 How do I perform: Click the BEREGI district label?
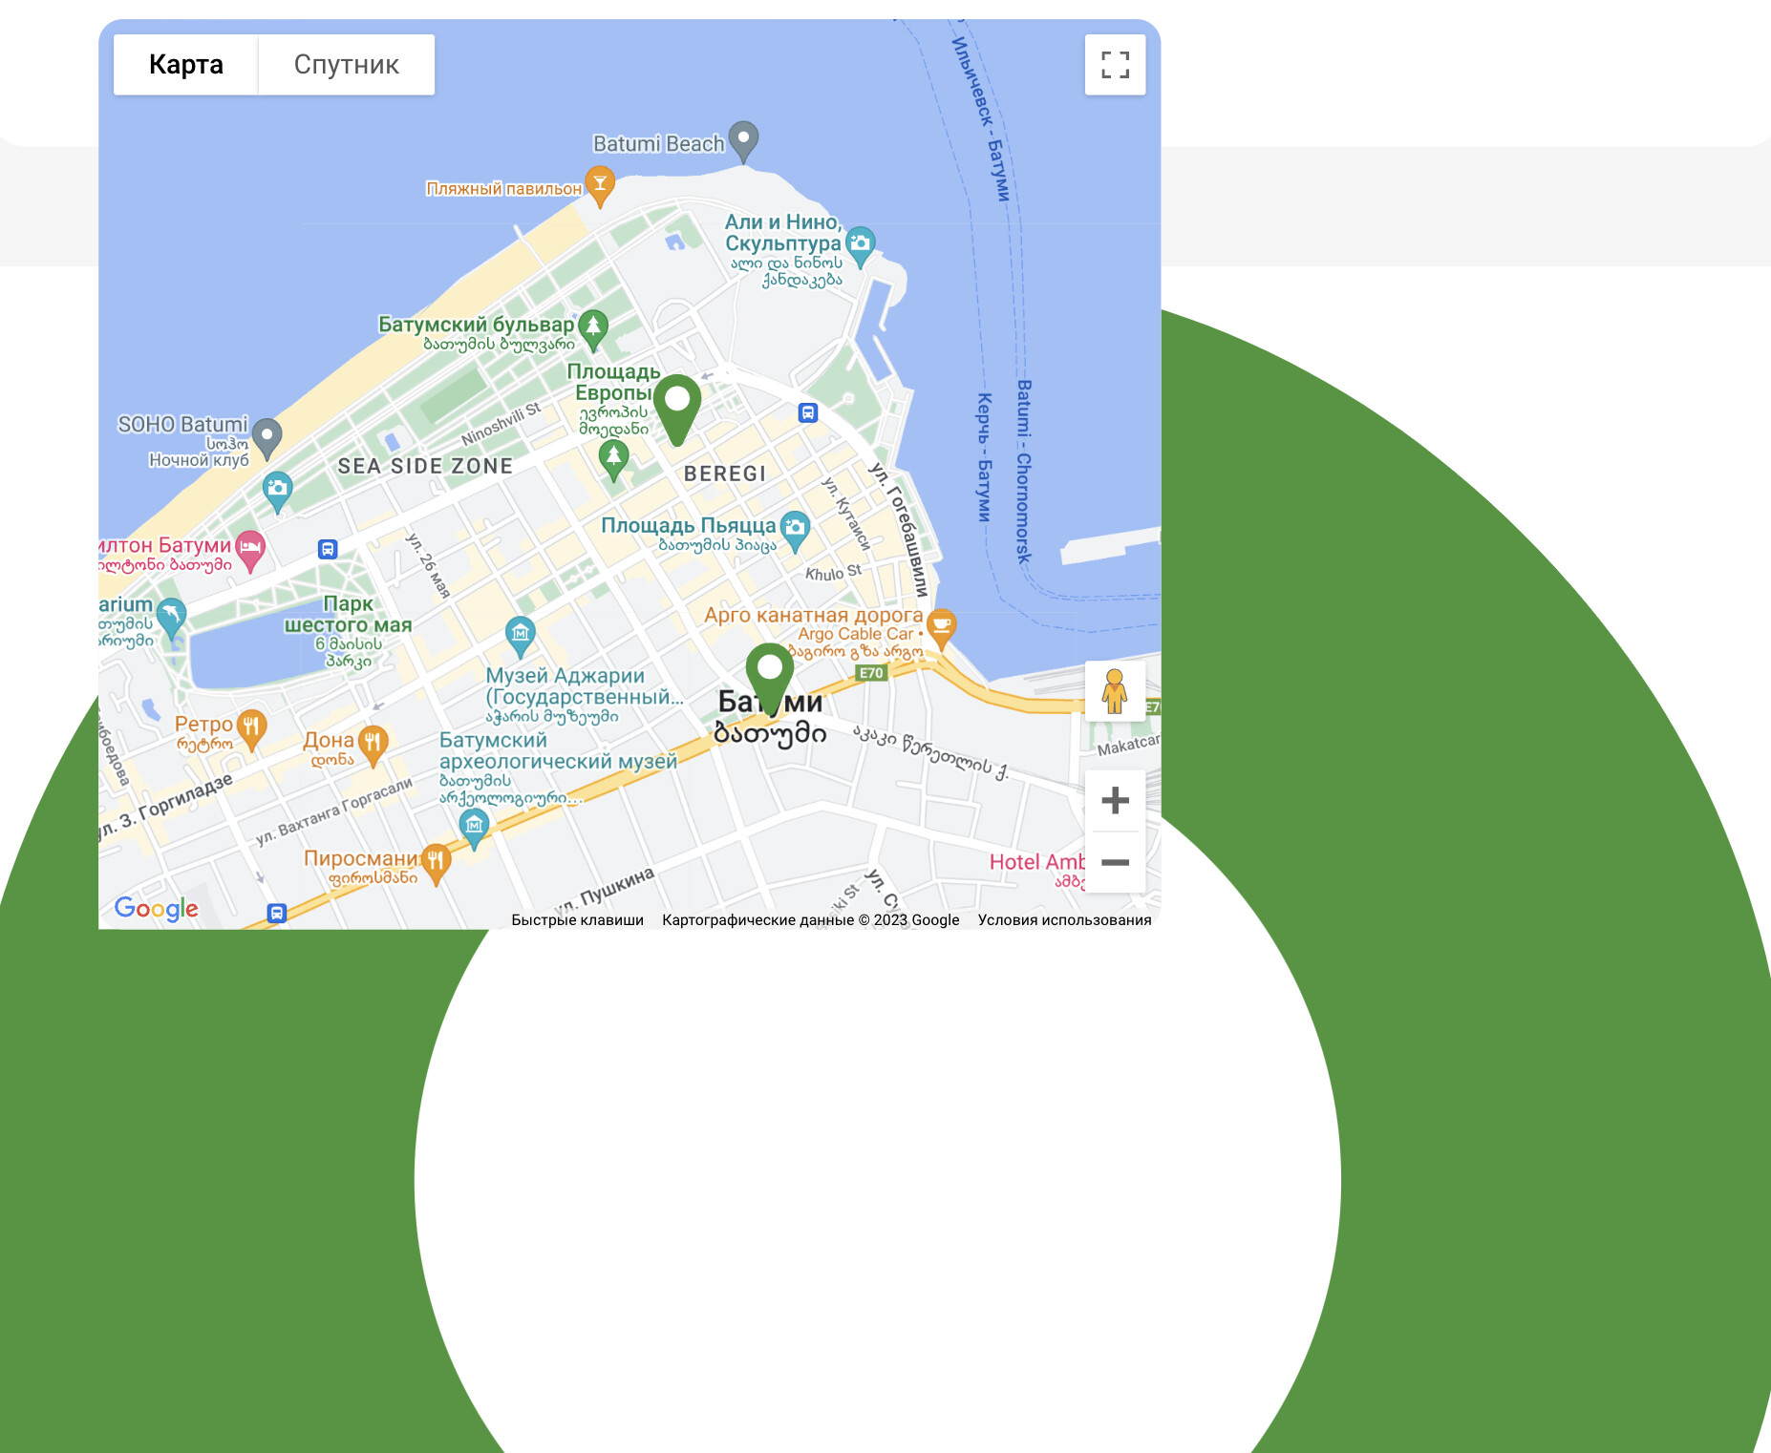725,474
